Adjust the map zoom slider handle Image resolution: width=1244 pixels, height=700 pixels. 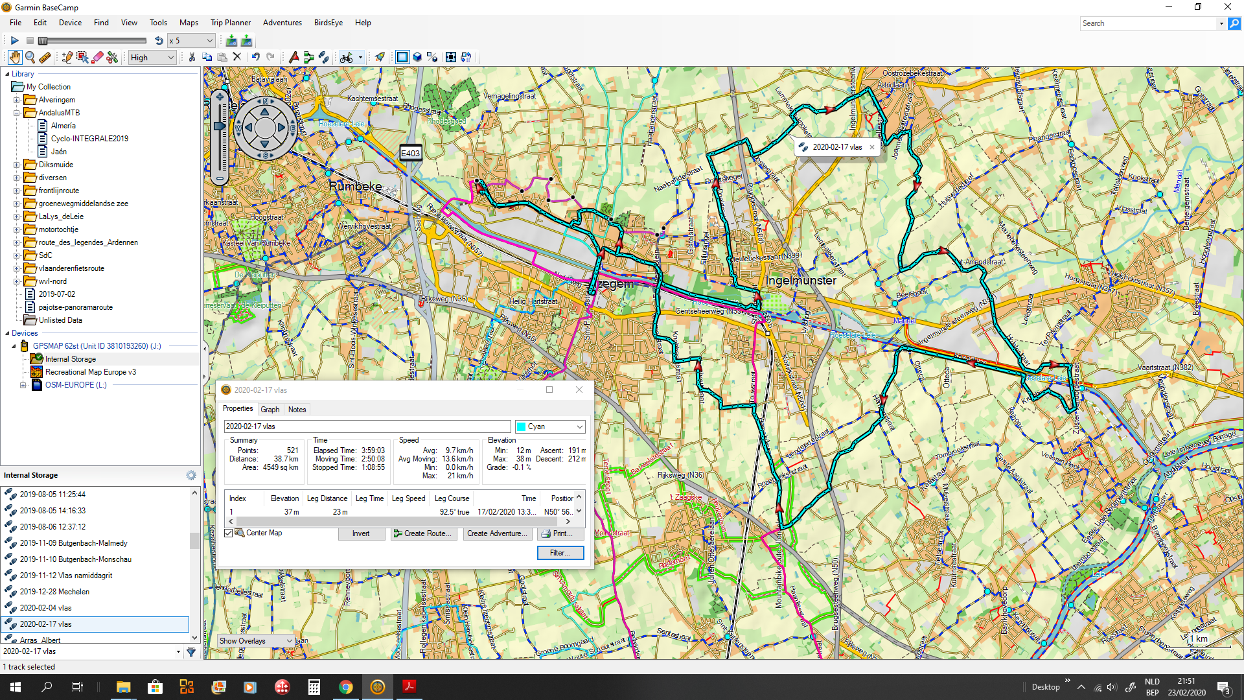220,126
